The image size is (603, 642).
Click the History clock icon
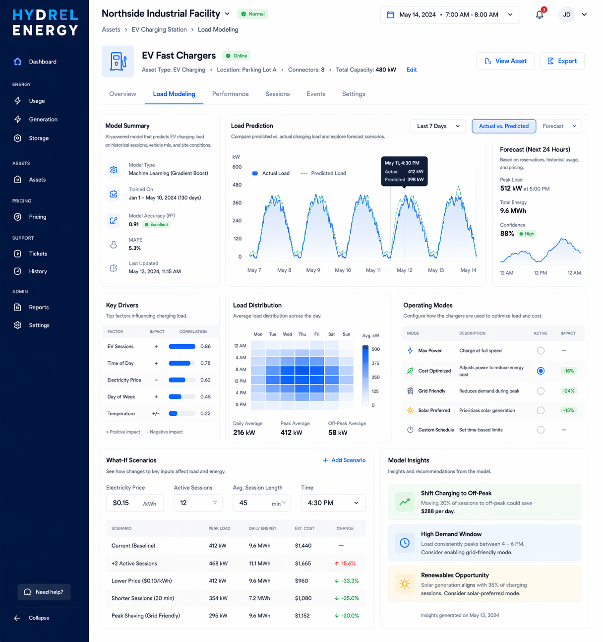(18, 271)
